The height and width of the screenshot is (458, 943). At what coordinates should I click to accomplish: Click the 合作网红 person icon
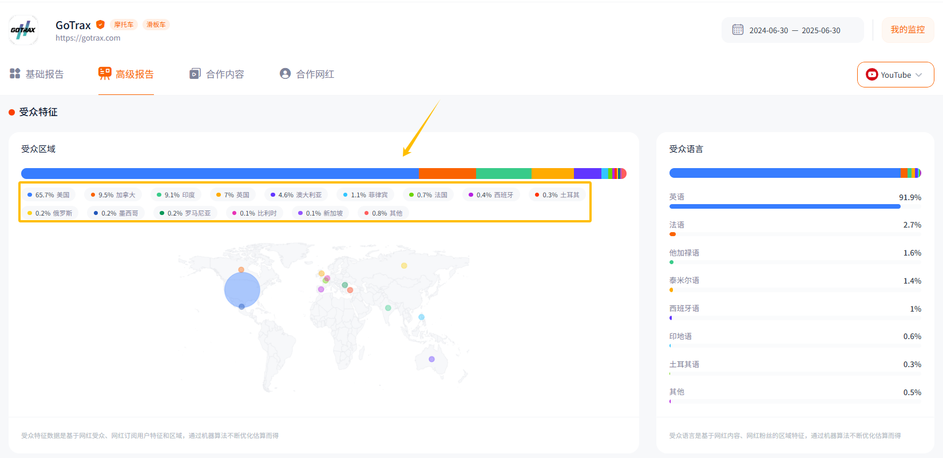click(285, 74)
